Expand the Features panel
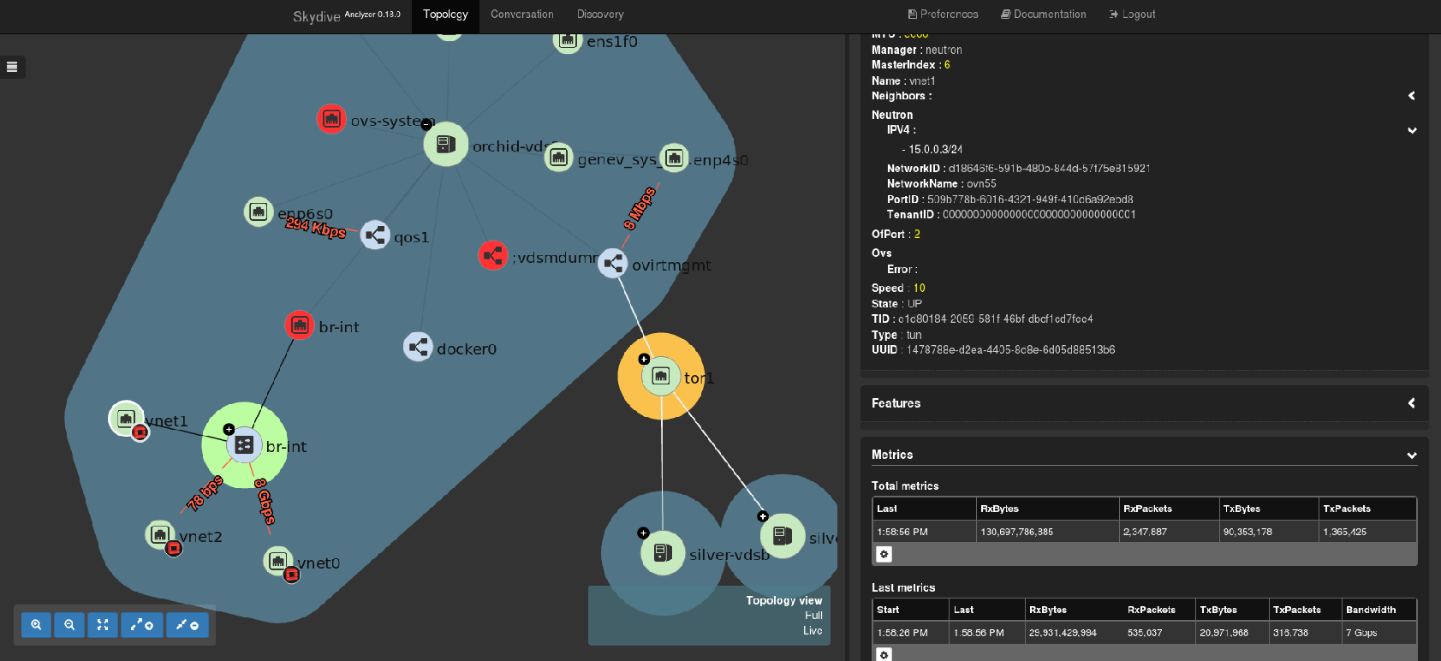 [x=1411, y=403]
